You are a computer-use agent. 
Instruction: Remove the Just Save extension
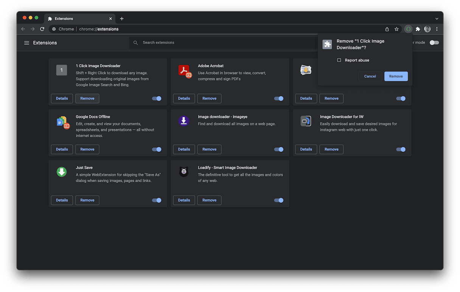pyautogui.click(x=87, y=201)
